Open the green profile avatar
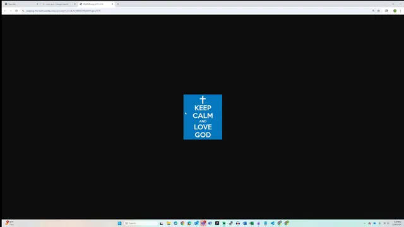Viewport: 404px width, 227px height. tap(395, 11)
